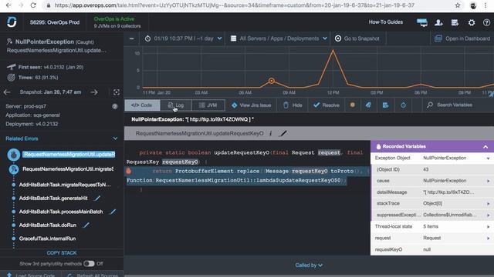Click the requestKeyO null variable row
This screenshot has height=277, width=494.
point(432,249)
